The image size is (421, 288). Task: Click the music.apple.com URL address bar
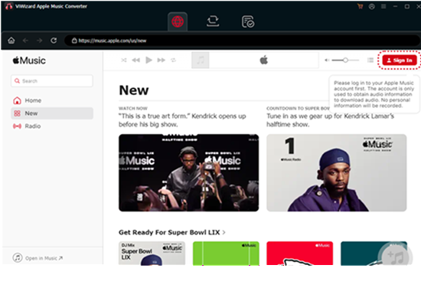coord(242,41)
